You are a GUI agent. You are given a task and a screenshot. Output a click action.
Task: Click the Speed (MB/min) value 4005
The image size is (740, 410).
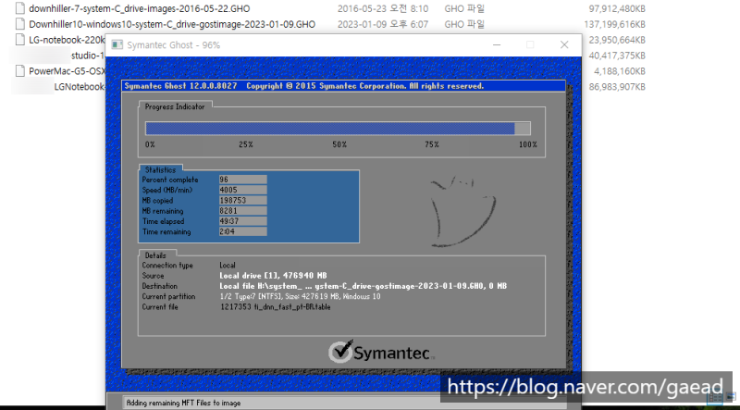tap(243, 190)
